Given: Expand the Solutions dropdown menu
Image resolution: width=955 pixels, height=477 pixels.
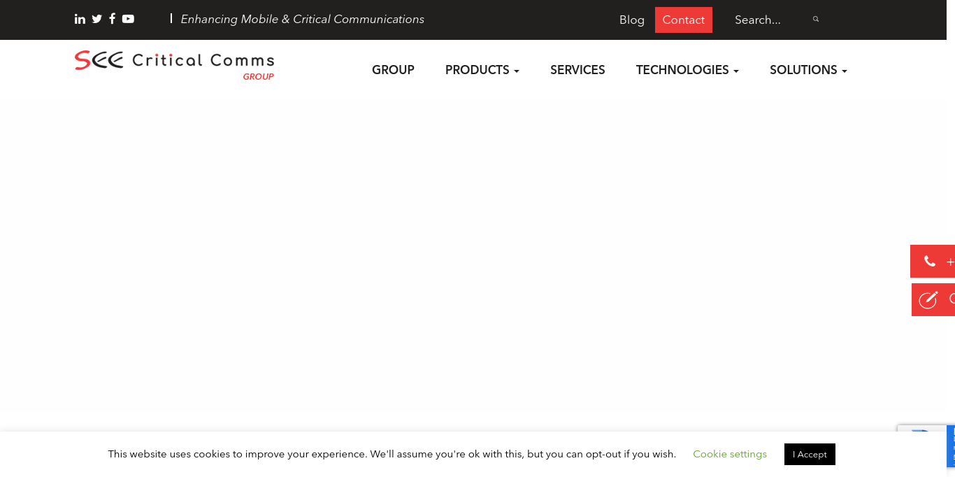Looking at the screenshot, I should tap(807, 70).
